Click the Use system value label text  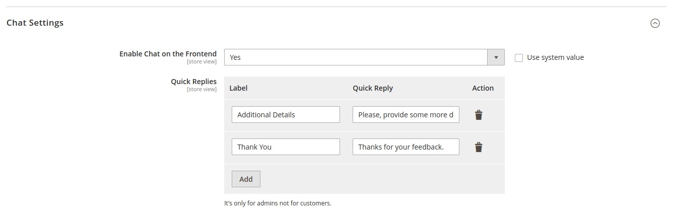click(x=555, y=57)
